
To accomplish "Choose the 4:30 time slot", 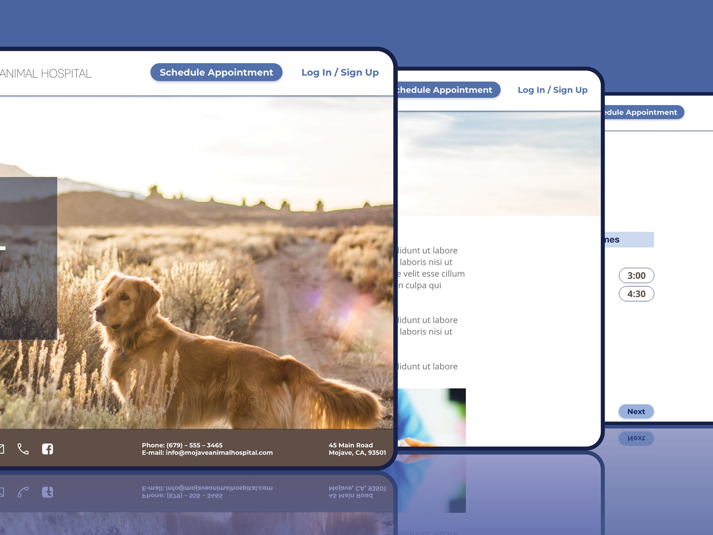I will (x=636, y=294).
